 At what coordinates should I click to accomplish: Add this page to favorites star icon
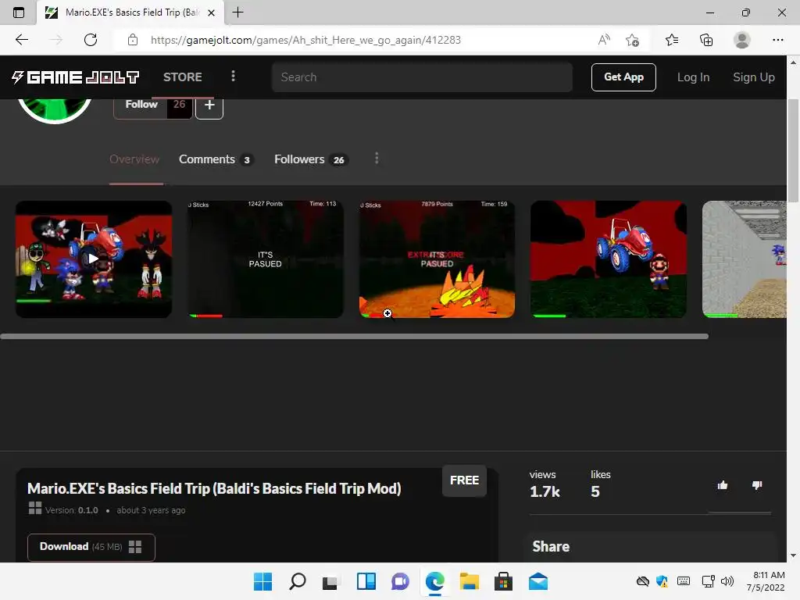(x=632, y=40)
